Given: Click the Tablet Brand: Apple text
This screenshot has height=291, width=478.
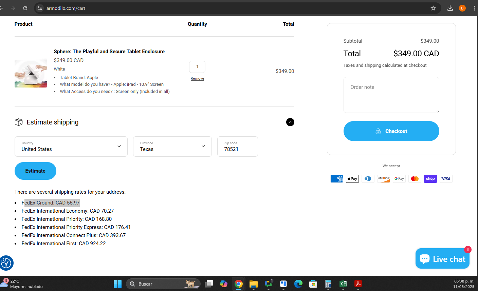Looking at the screenshot, I should (x=79, y=78).
